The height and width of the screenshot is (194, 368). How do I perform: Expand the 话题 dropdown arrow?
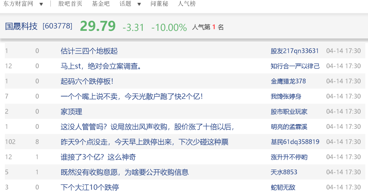point(139,4)
